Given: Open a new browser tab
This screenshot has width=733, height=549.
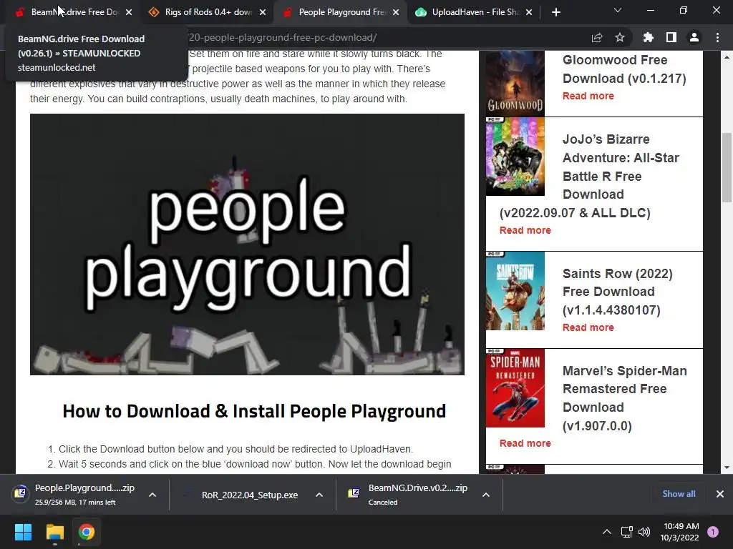Looking at the screenshot, I should 555,12.
